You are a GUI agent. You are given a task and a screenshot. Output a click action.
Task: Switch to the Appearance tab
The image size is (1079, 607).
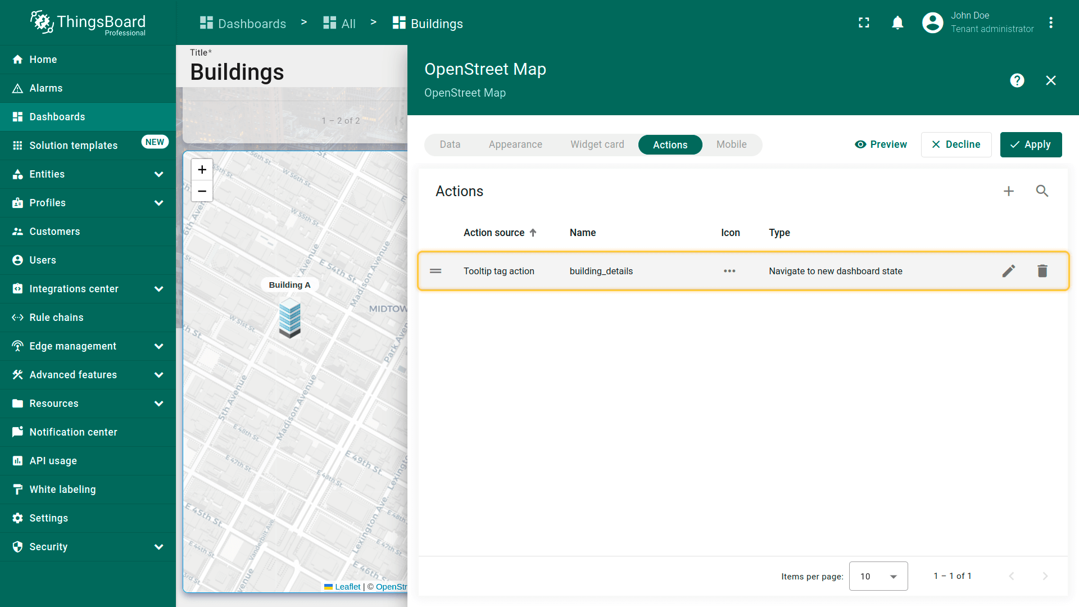tap(515, 144)
